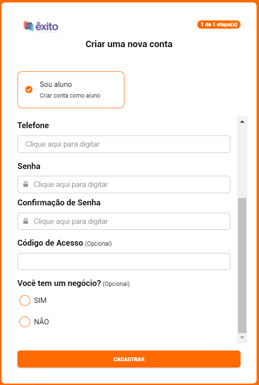Focus the Senha password field
The image size is (259, 385).
(x=124, y=184)
